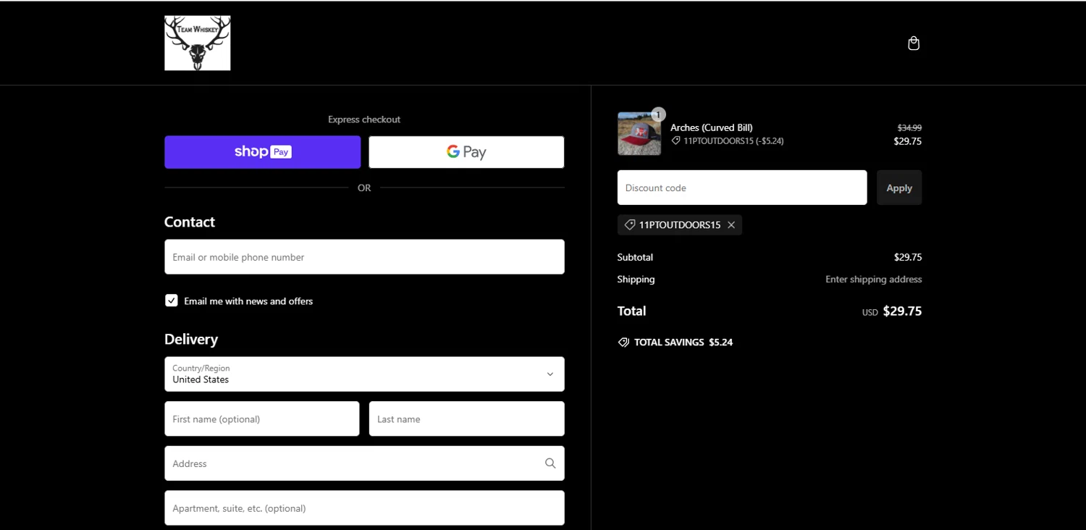The image size is (1086, 530).
Task: Click the Contact heading
Action: 190,222
